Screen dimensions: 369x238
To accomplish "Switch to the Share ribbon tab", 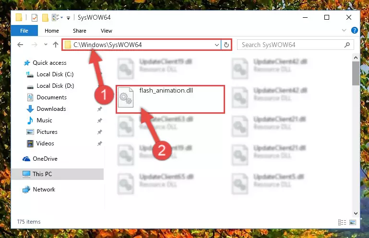I will (80, 31).
